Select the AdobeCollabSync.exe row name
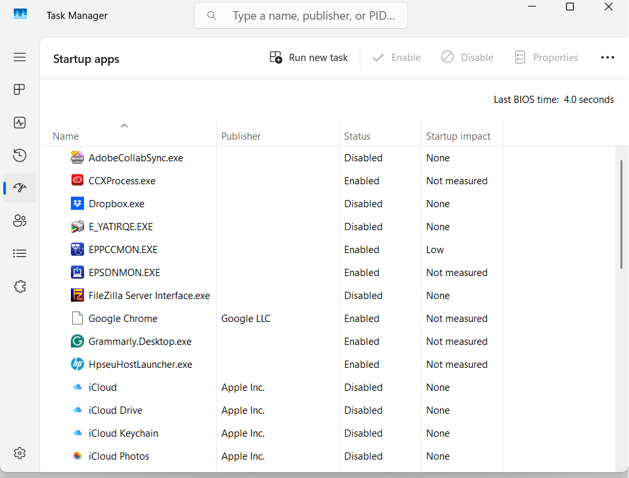Image resolution: width=629 pixels, height=478 pixels. click(136, 158)
